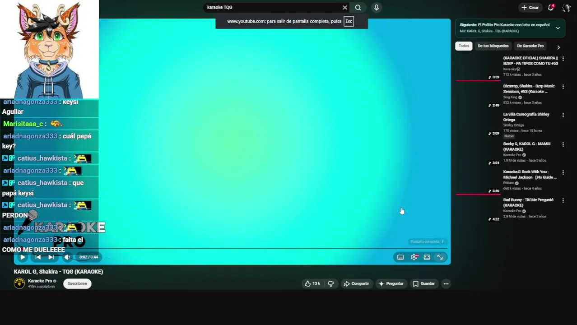Toggle subtitles on the player
577x325 pixels.
(400, 257)
